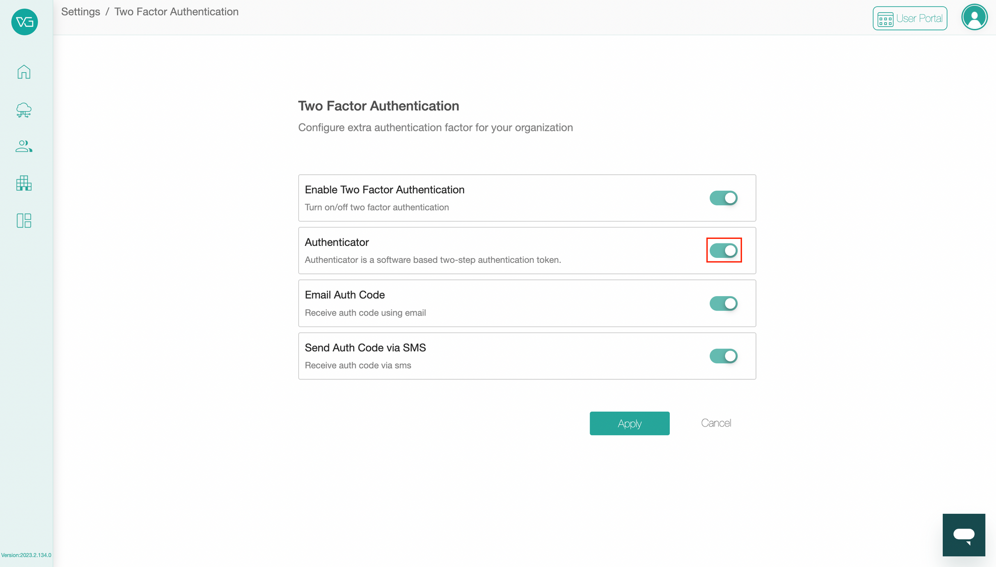Open the Home sidebar icon

(x=24, y=72)
